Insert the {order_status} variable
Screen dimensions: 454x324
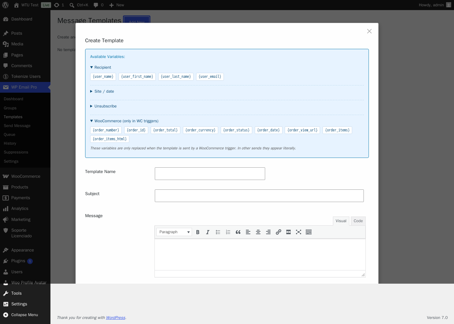point(236,130)
